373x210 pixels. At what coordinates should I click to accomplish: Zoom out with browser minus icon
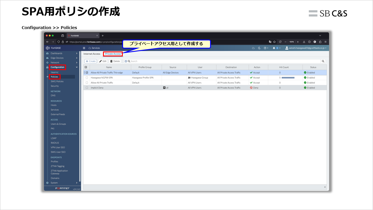tap(286, 42)
